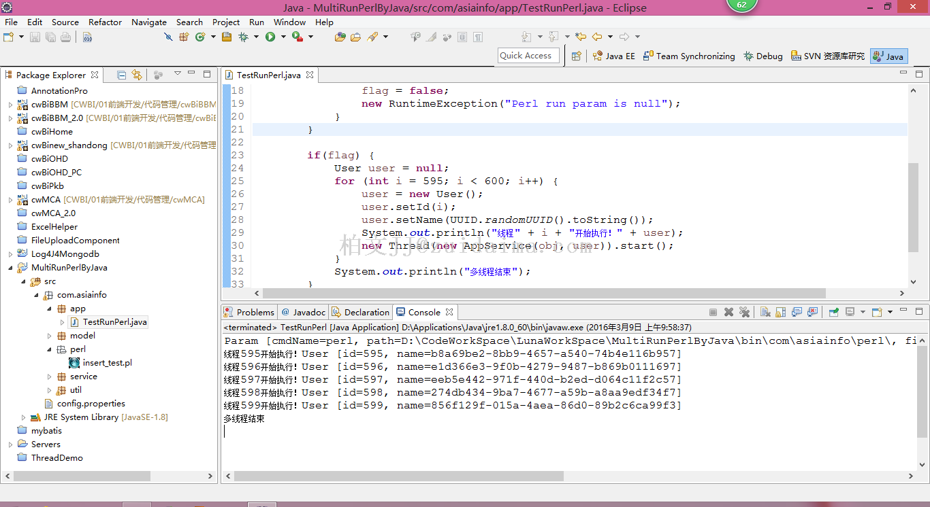Select TestRunPerl.java in Package Explorer
This screenshot has width=930, height=507.
tap(109, 322)
